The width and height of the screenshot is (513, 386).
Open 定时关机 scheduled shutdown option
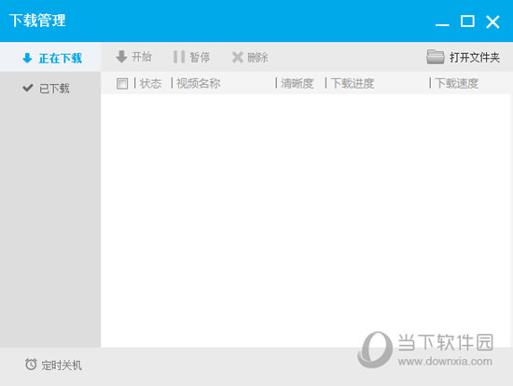point(53,365)
